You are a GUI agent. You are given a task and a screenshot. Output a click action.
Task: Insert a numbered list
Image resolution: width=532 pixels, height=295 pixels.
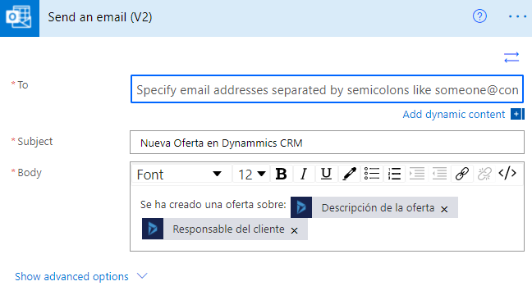[394, 174]
